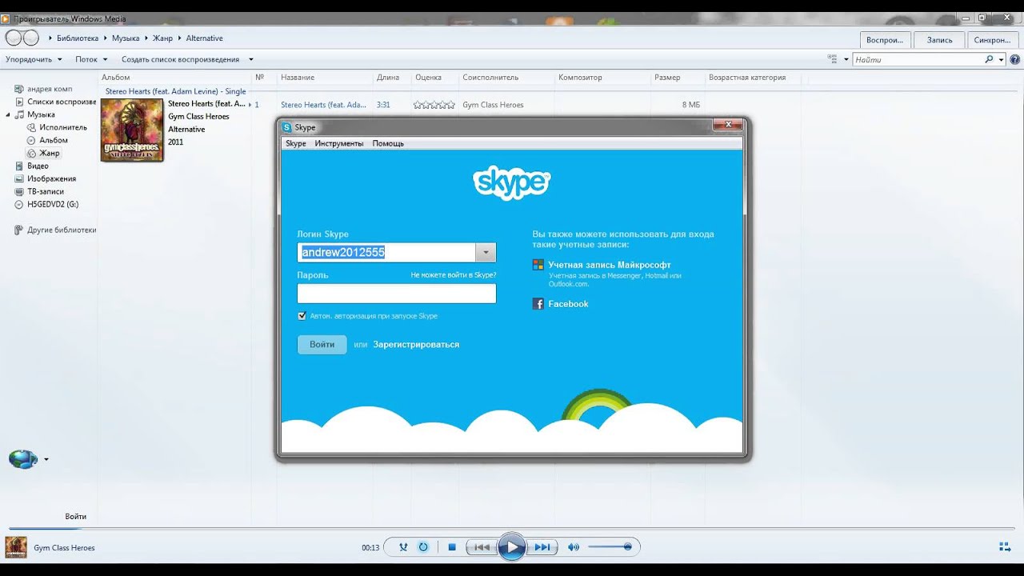Viewport: 1024px width, 576px height.
Task: Expand the media guide globe dropdown arrow
Action: coord(46,459)
